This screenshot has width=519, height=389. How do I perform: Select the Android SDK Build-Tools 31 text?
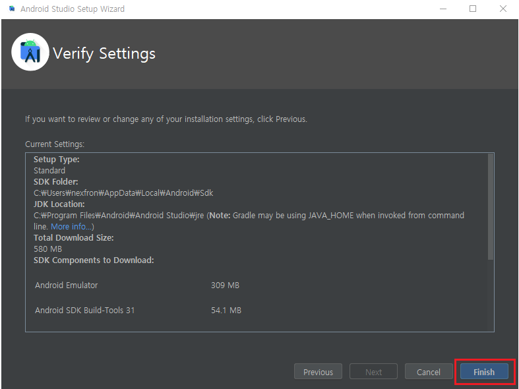(85, 311)
